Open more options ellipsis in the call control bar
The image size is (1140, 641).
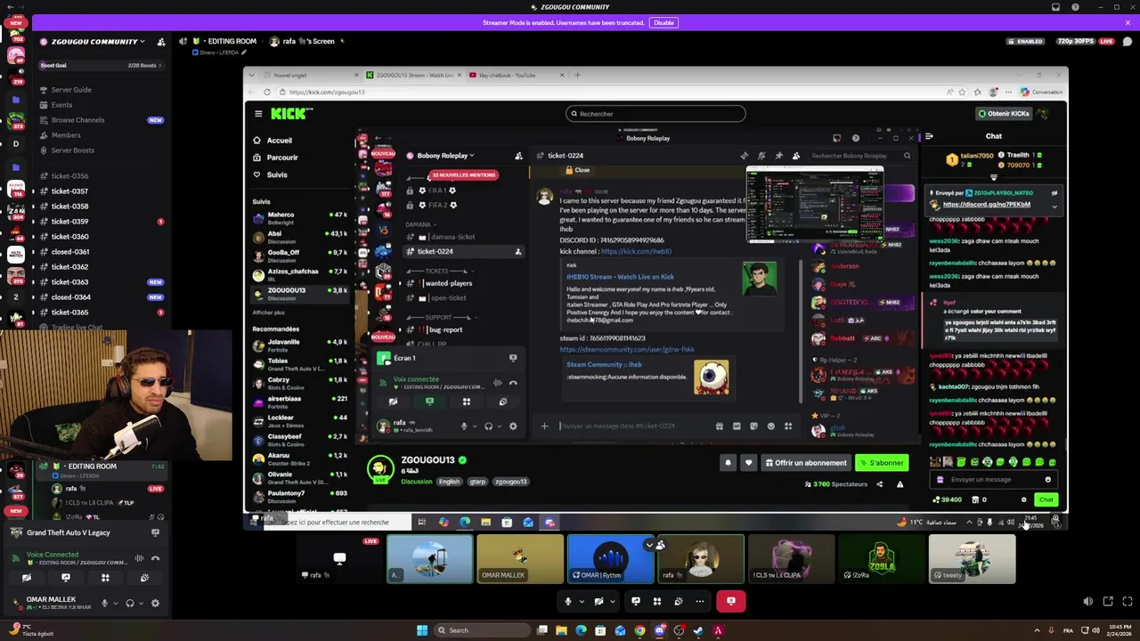click(x=700, y=601)
